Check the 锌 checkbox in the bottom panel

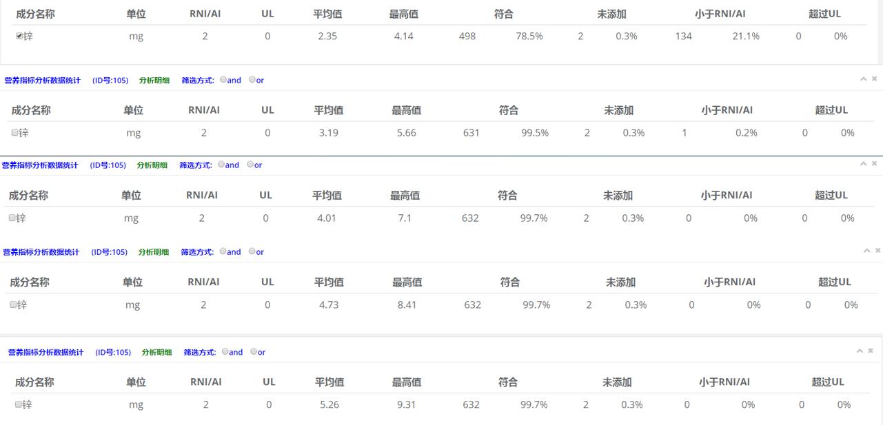[14, 404]
